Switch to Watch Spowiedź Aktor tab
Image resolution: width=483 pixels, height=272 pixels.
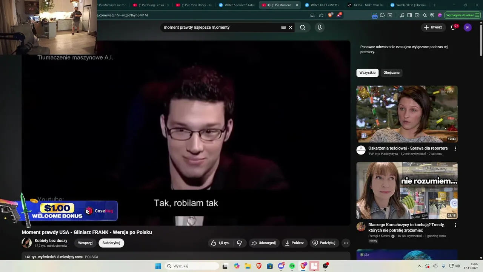pos(237,5)
